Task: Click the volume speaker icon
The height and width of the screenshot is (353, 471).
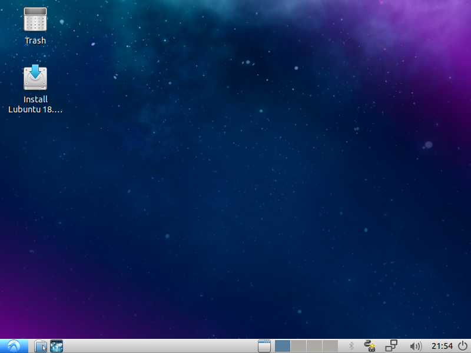Action: [416, 346]
